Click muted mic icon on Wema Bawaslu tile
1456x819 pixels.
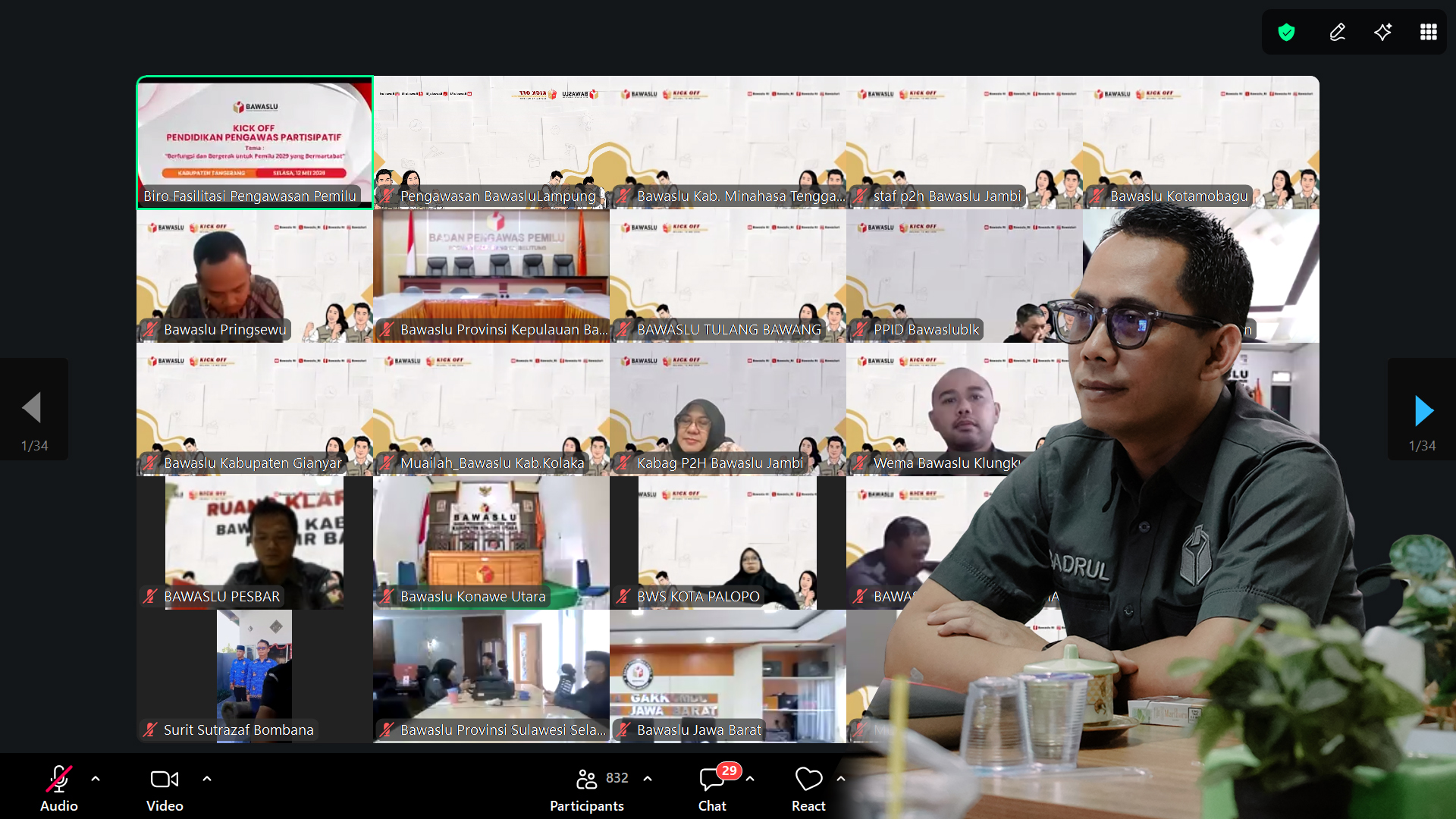[x=860, y=463]
